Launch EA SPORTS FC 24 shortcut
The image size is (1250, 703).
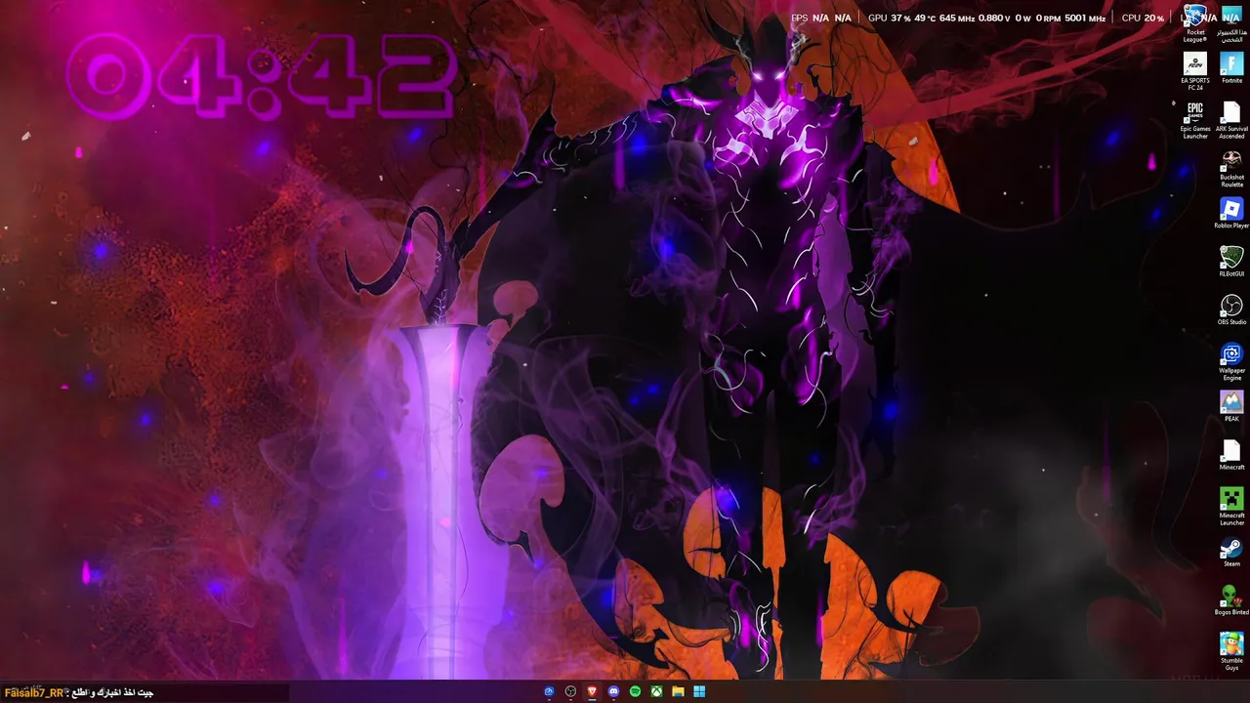[x=1194, y=70]
